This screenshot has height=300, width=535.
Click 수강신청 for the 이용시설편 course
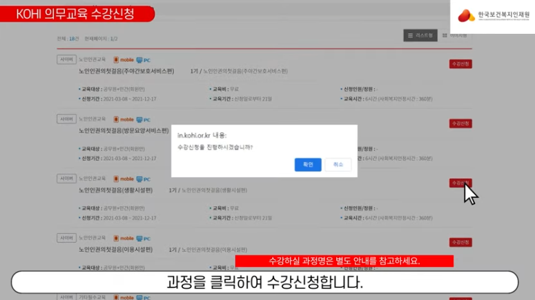tap(460, 242)
